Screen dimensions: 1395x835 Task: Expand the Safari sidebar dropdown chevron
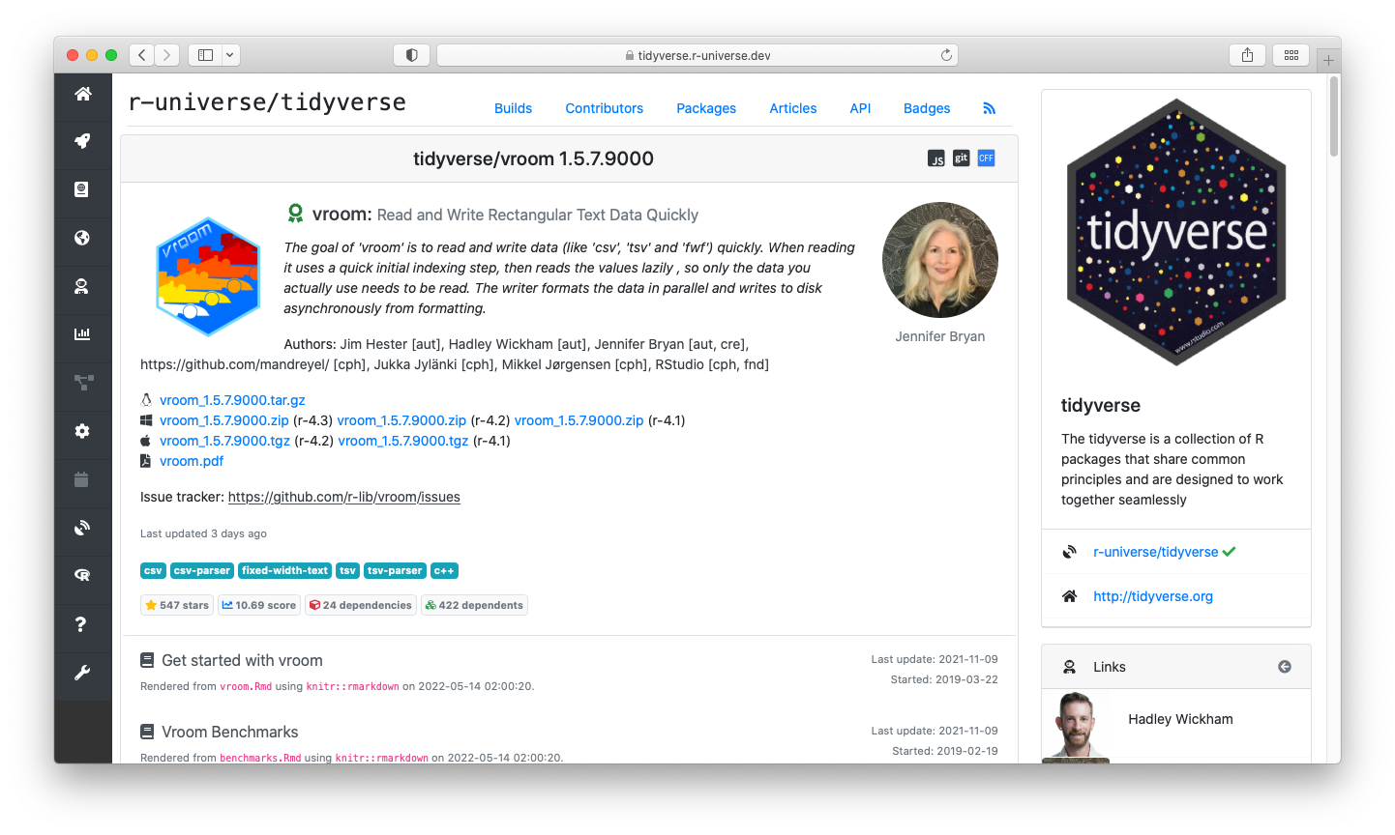[230, 55]
